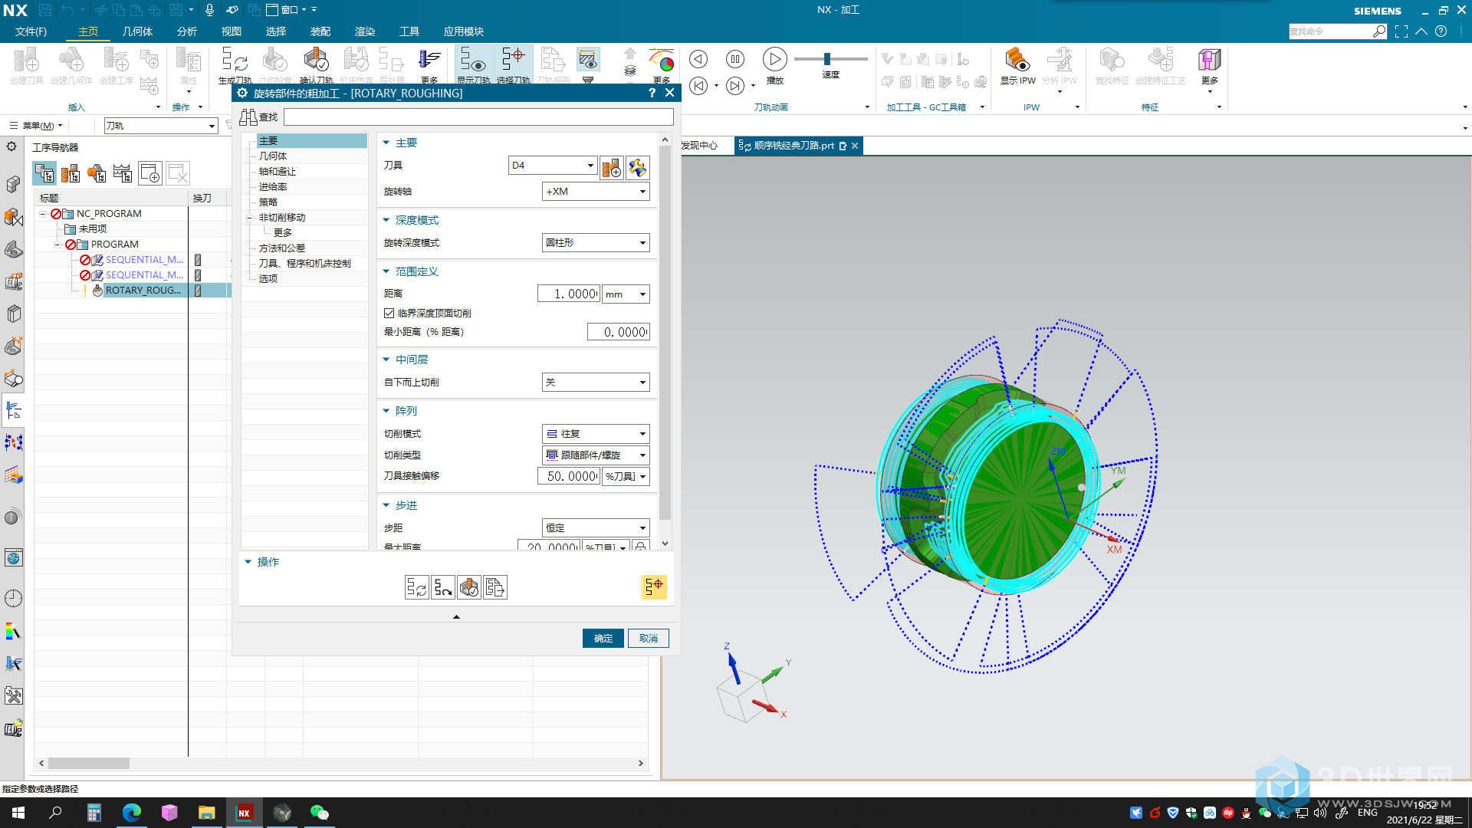This screenshot has width=1472, height=828.
Task: Switch to the 几何体 ribbon tab
Action: [137, 31]
